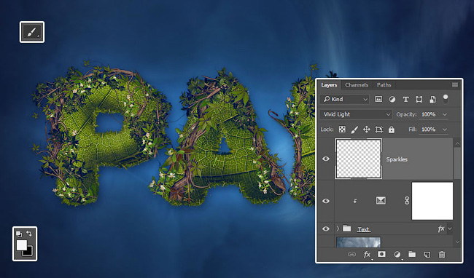
Task: Open the Vivid Light blend mode dropdown
Action: pos(356,114)
